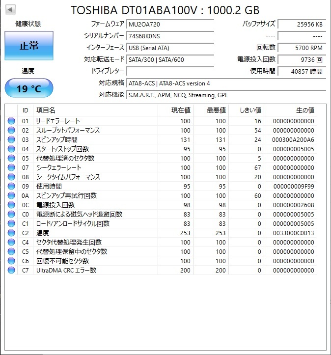Select the スタート/ストップ回数 row name
Image resolution: width=331 pixels, height=355 pixels.
62,149
